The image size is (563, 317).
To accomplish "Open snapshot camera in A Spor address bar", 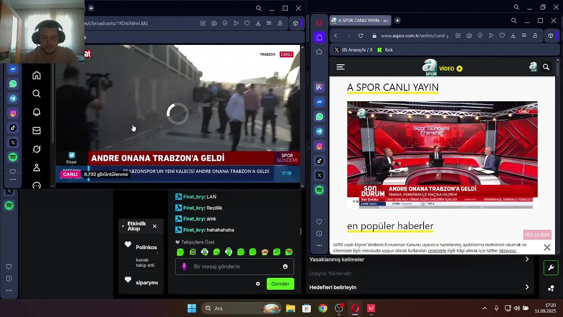I will tap(469, 36).
